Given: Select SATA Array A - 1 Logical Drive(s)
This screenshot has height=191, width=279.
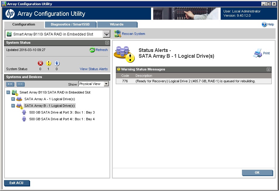Looking at the screenshot, I should 50,99.
